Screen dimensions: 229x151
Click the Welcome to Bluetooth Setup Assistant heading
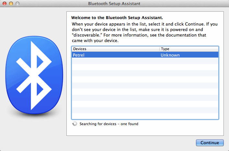pos(117,18)
